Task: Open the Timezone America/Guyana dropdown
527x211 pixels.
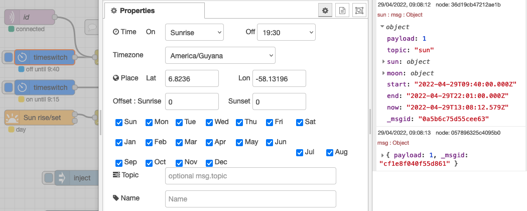Action: [x=220, y=56]
